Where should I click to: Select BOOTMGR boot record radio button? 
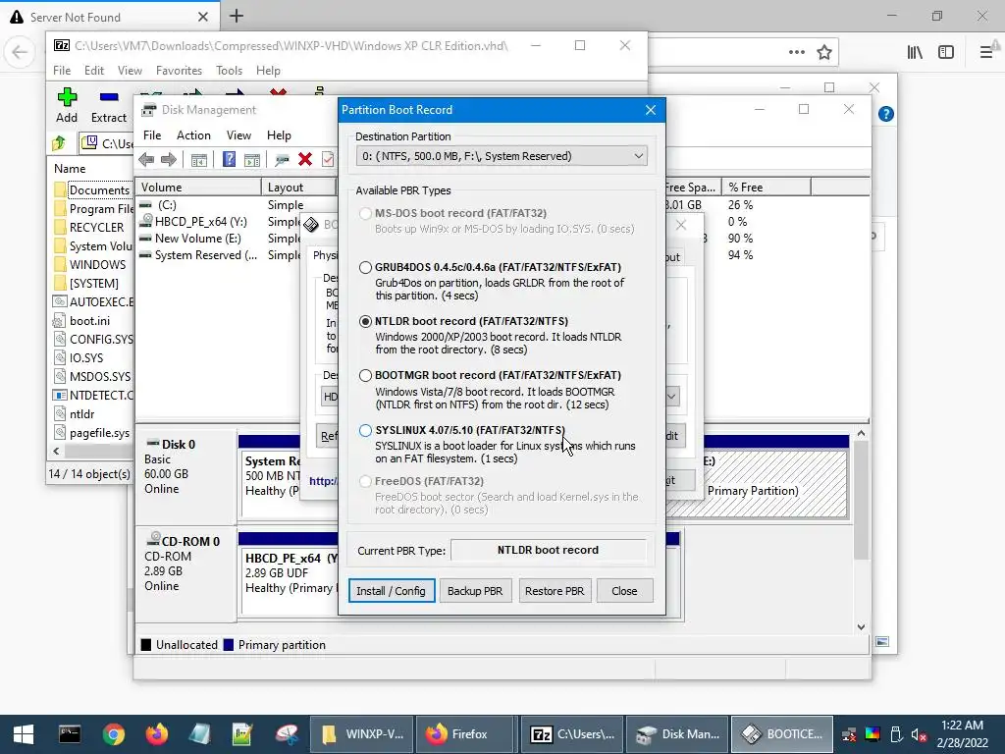pos(365,376)
